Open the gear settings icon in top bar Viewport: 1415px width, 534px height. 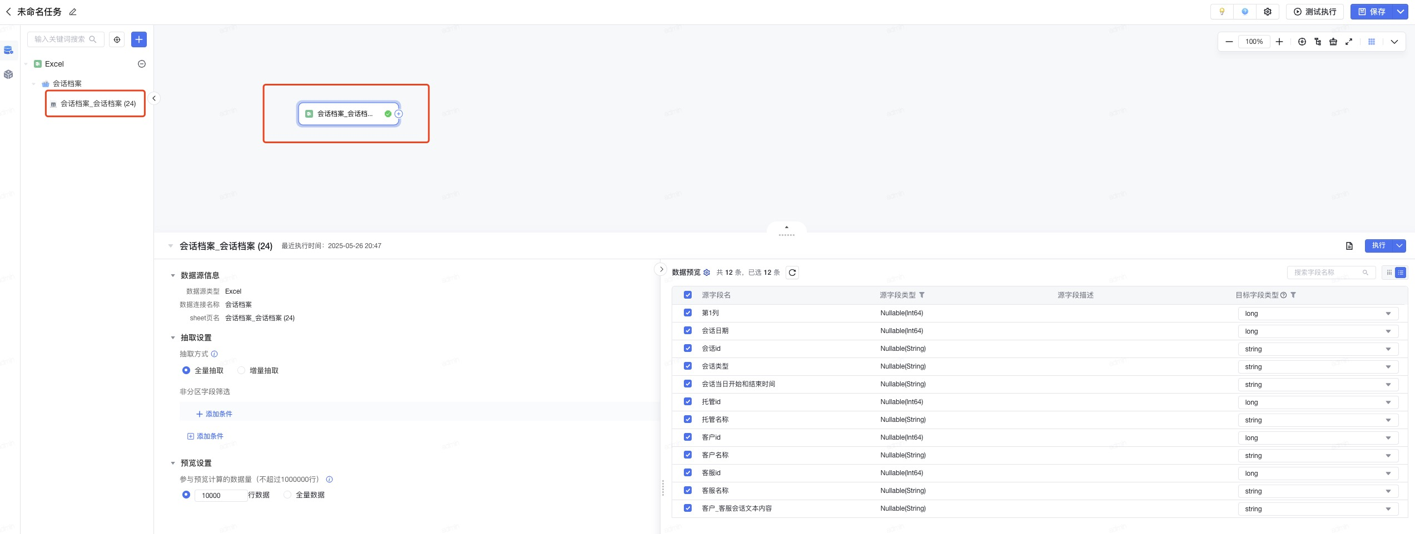[1268, 12]
